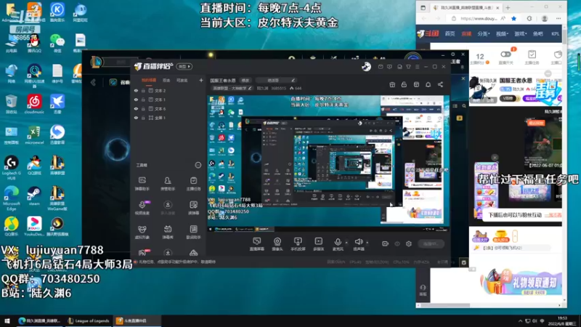581x327 pixels.
Task: Click the 一键开播 link in Douyu page
Action: coord(553,215)
